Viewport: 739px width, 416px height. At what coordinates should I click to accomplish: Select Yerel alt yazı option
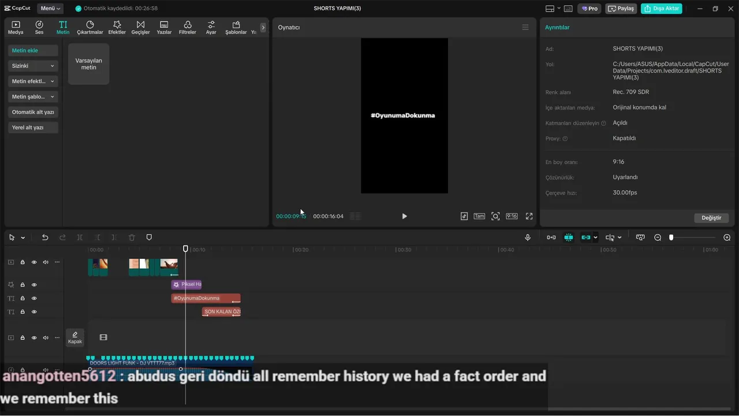[x=33, y=127]
